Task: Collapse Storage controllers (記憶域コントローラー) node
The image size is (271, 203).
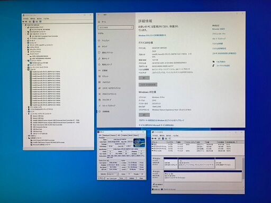Action: [26, 138]
